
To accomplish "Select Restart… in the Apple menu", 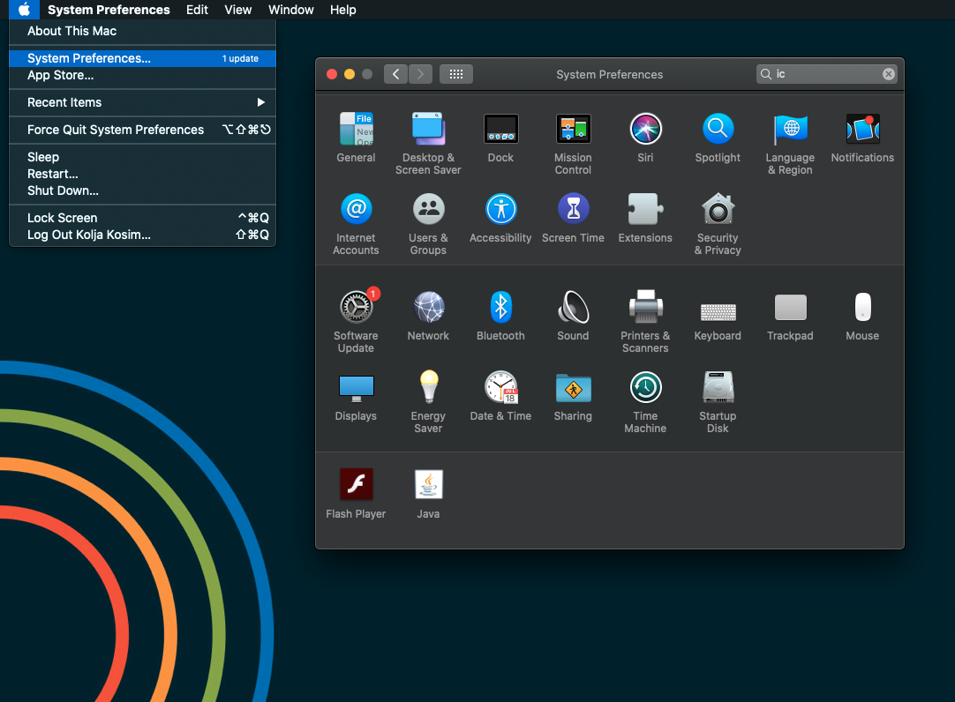I will point(142,174).
